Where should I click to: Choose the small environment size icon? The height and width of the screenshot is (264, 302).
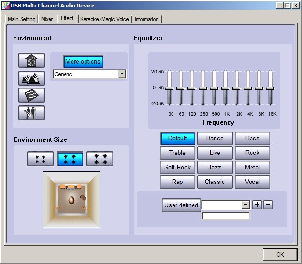(40, 159)
